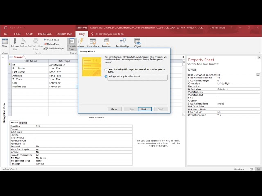This screenshot has height=196, width=262.
Task: Click Delete Rows in the Tools group
Action: click(x=52, y=44)
